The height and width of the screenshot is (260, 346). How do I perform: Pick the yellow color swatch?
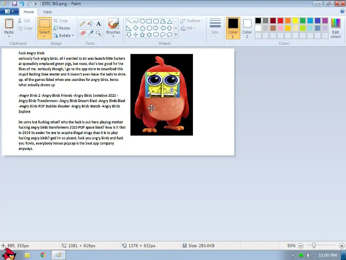pos(295,21)
